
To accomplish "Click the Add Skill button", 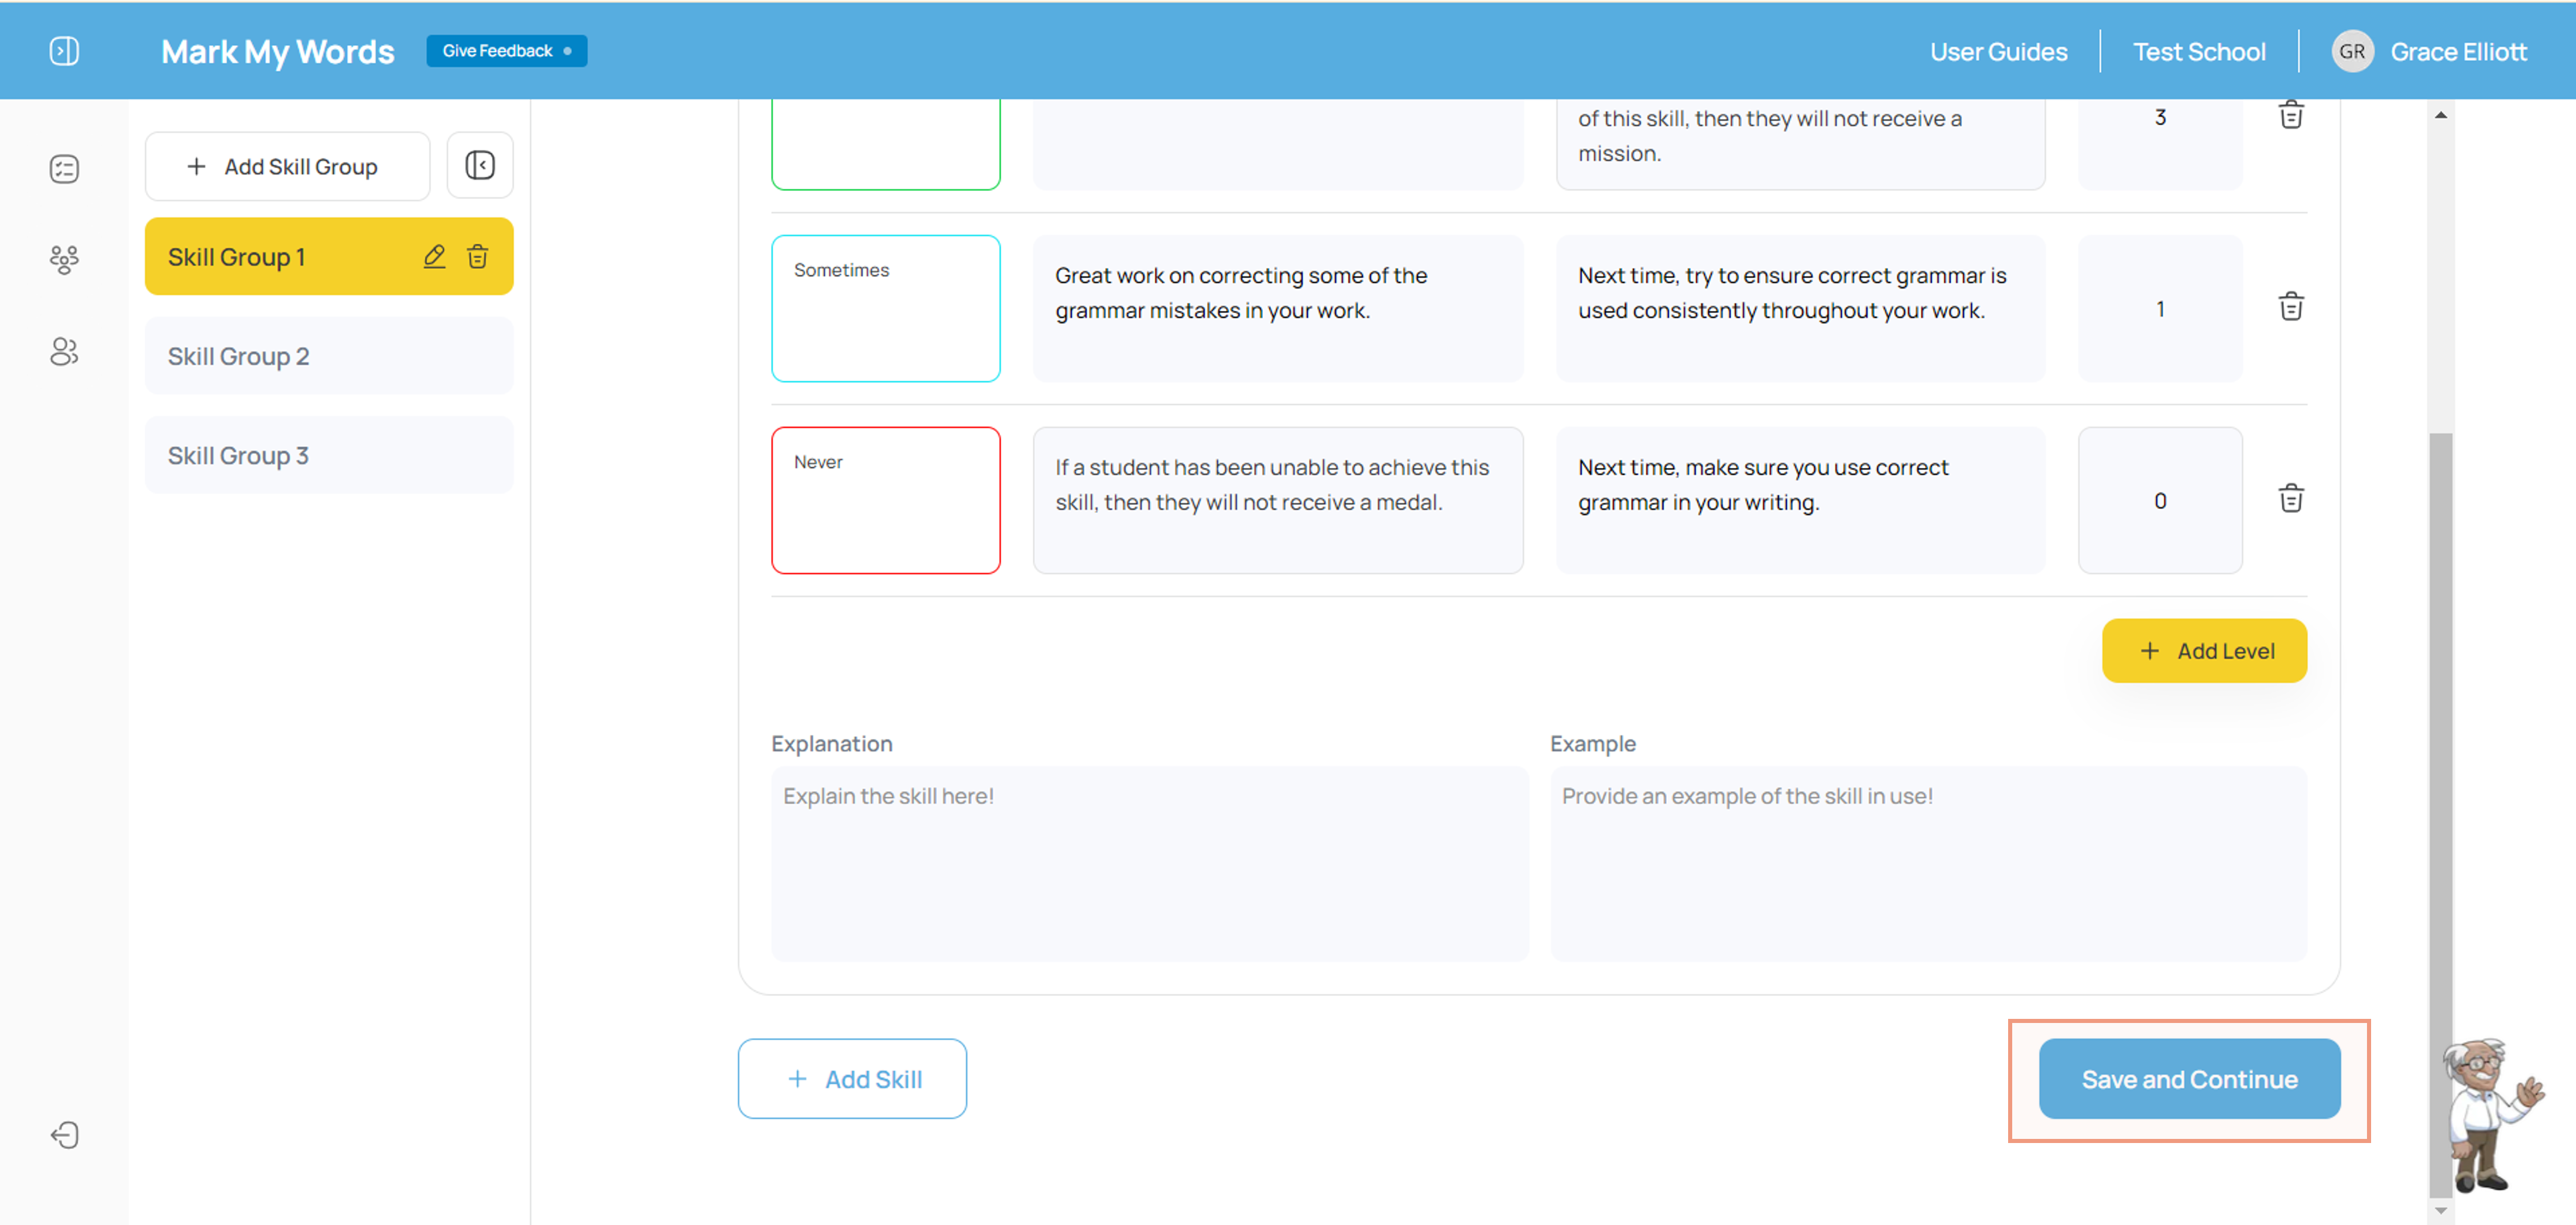I will (852, 1079).
